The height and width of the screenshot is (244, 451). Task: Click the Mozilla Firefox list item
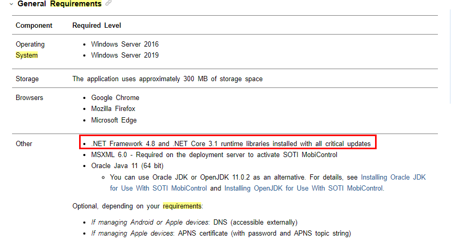pos(113,109)
